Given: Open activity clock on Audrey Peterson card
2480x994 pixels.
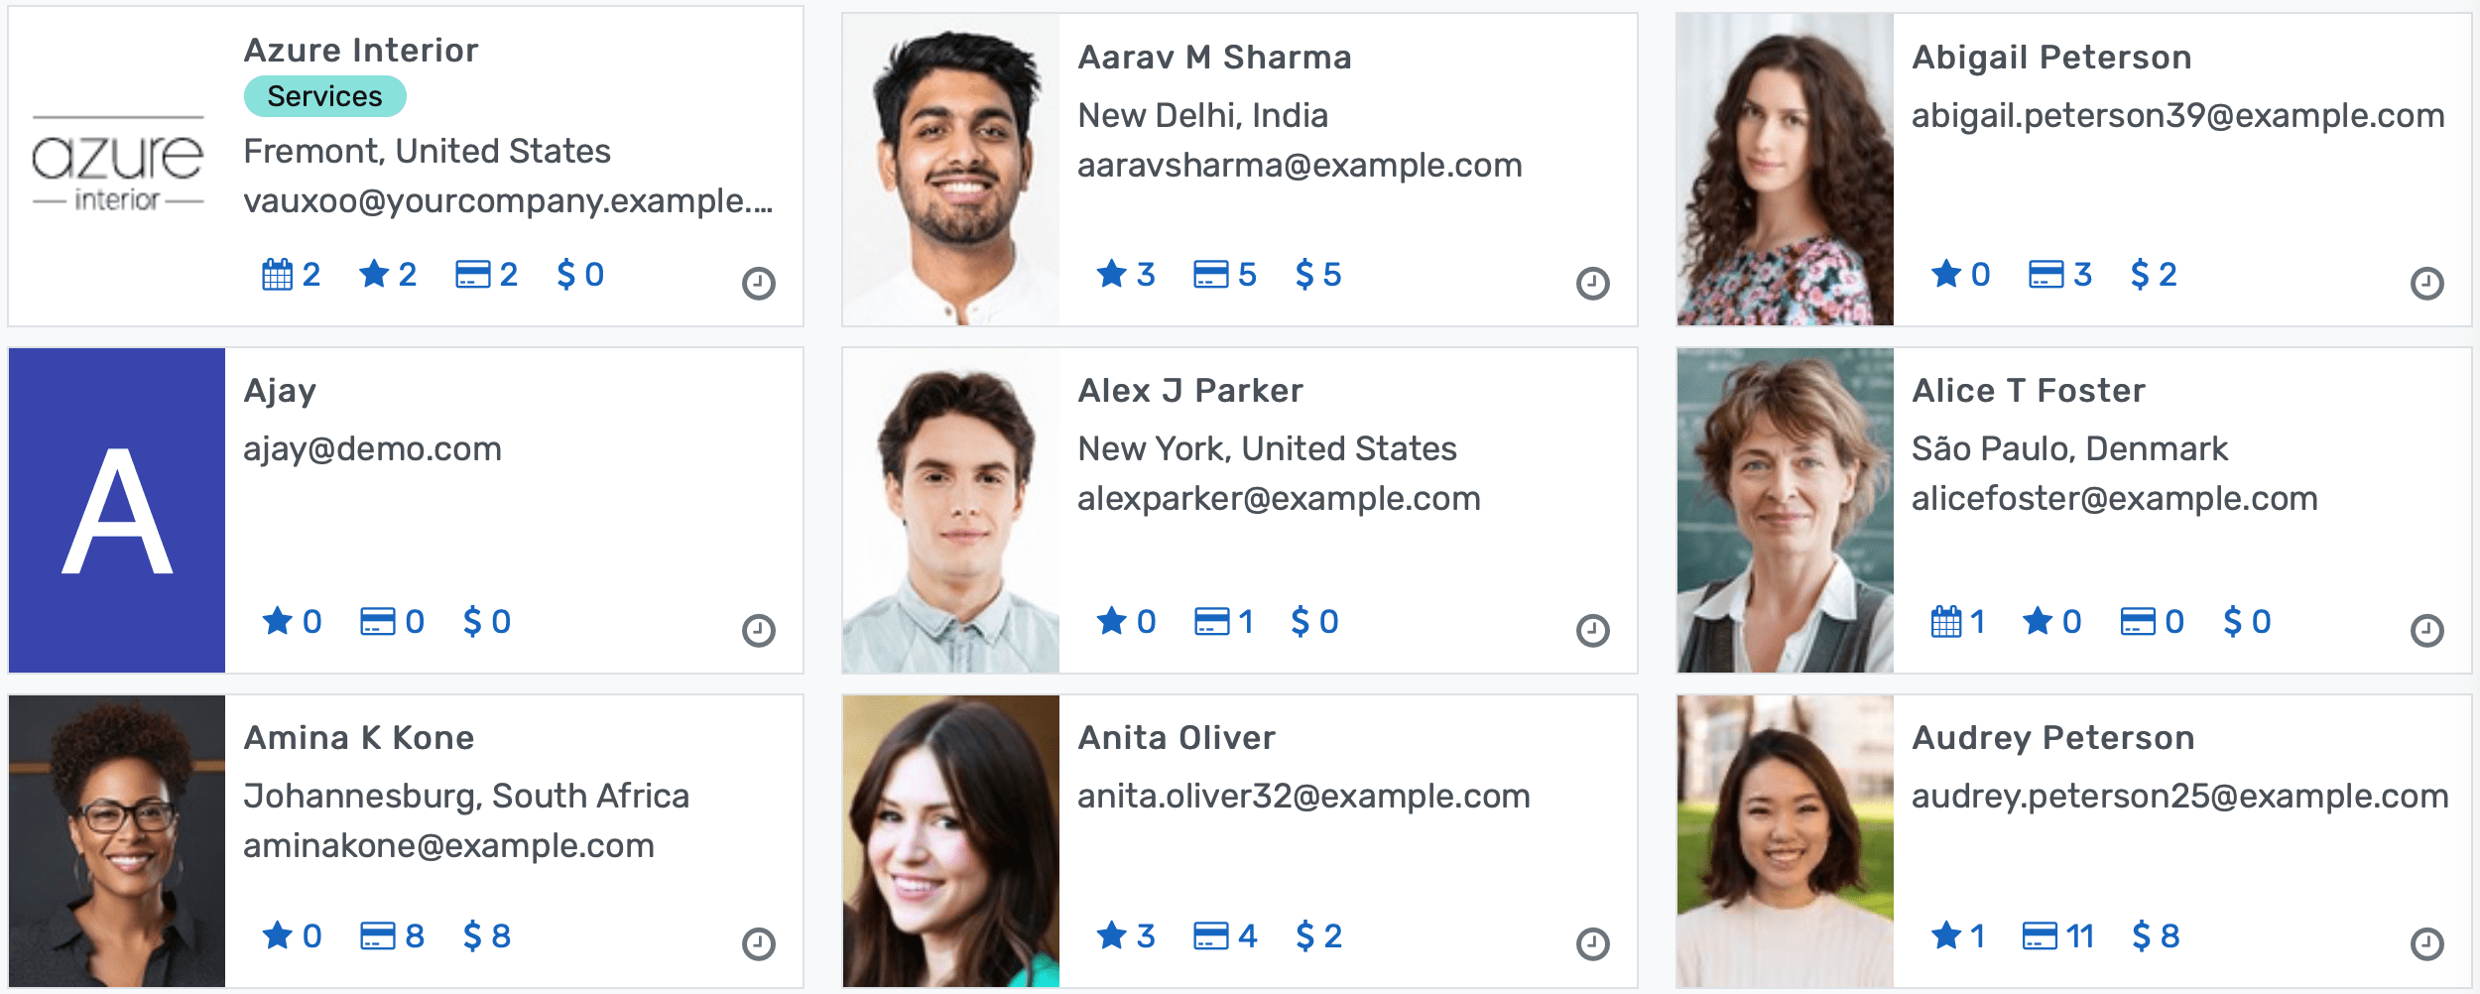Looking at the screenshot, I should [x=2427, y=944].
